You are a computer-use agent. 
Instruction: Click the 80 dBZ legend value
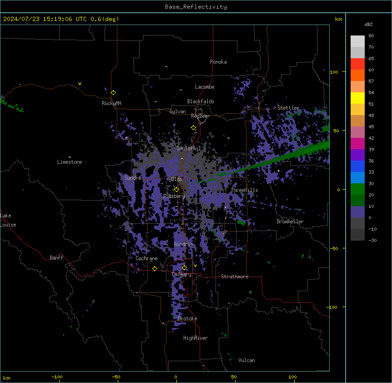[371, 36]
